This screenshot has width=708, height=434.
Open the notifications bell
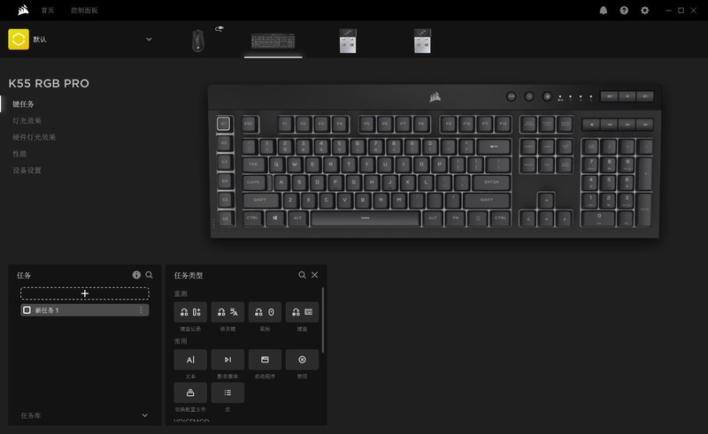click(x=604, y=11)
